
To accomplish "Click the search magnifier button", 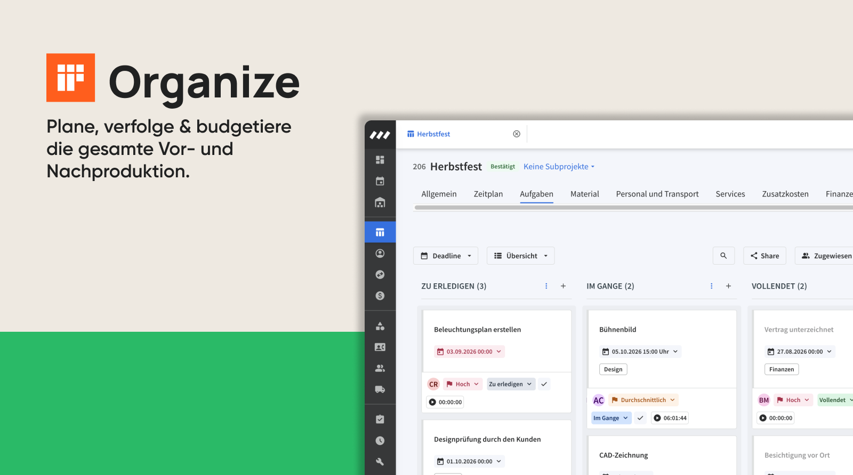I will (723, 256).
